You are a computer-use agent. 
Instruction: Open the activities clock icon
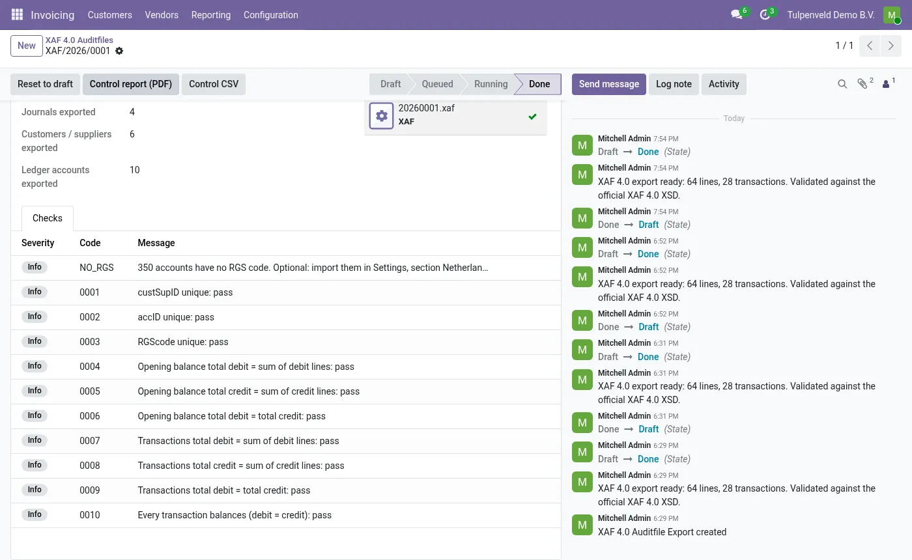tap(765, 14)
